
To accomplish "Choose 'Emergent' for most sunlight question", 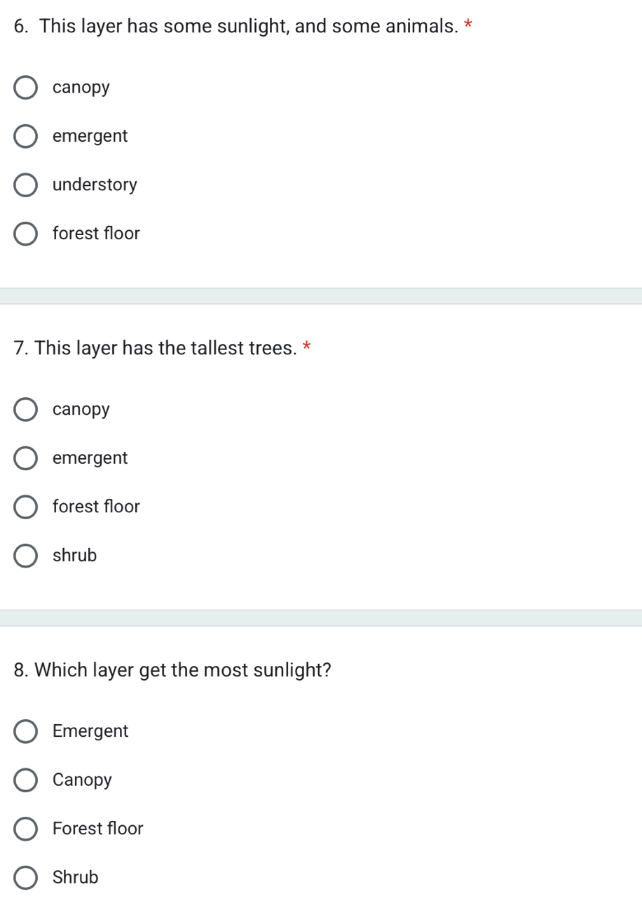I will click(x=26, y=732).
